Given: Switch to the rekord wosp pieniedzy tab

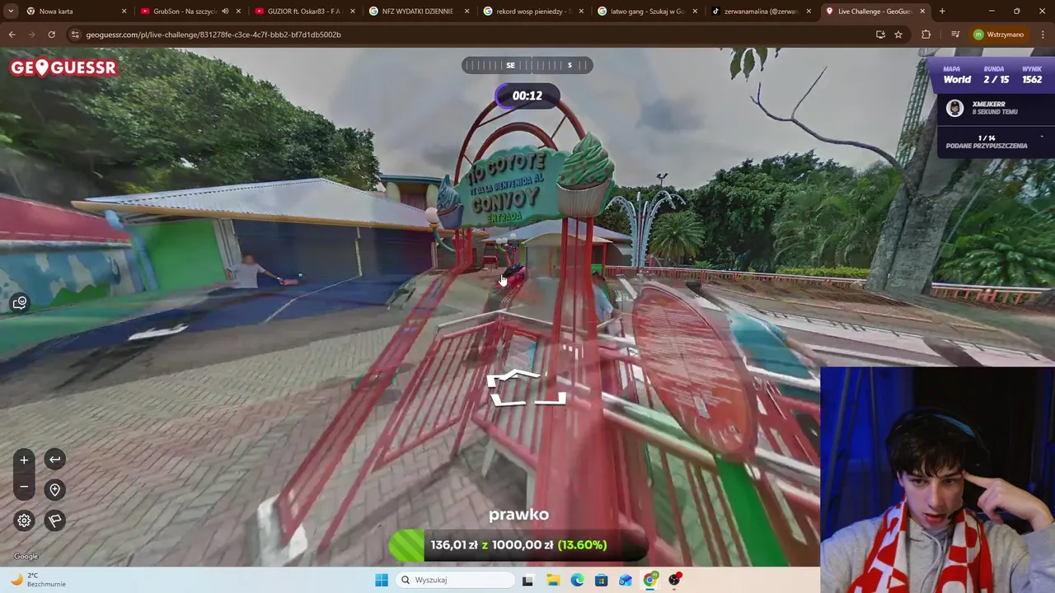Looking at the screenshot, I should (532, 12).
